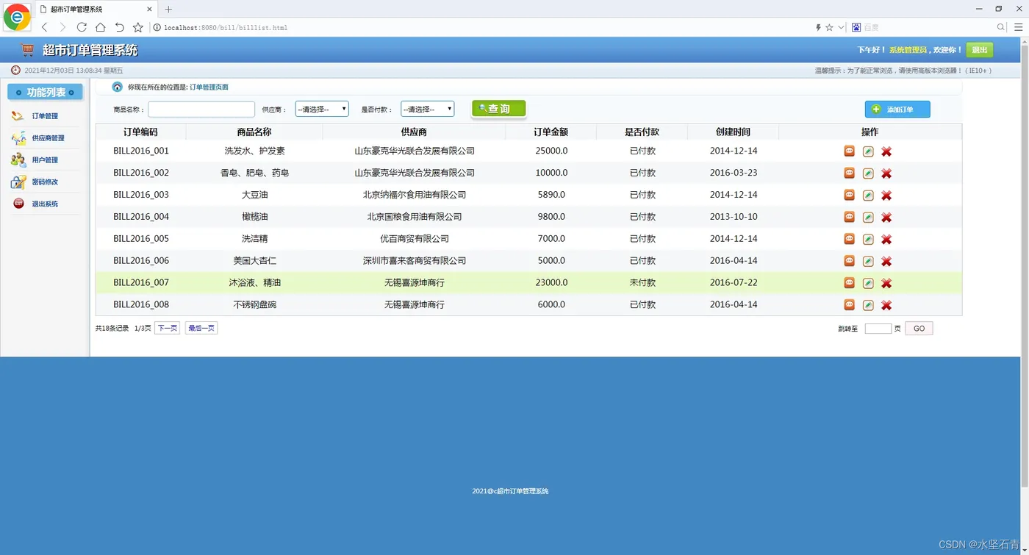Open the 是否付款 dropdown

coord(427,109)
